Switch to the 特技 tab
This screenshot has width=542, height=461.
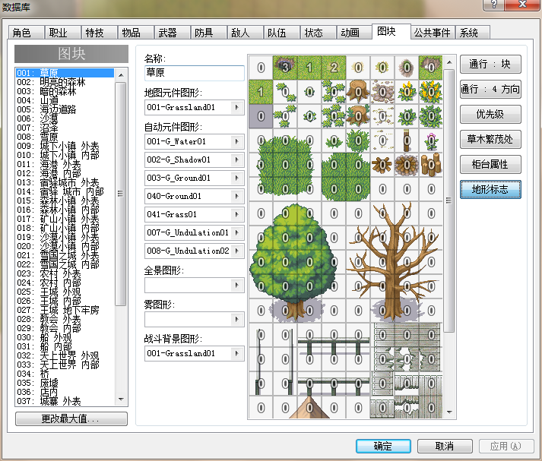click(99, 33)
